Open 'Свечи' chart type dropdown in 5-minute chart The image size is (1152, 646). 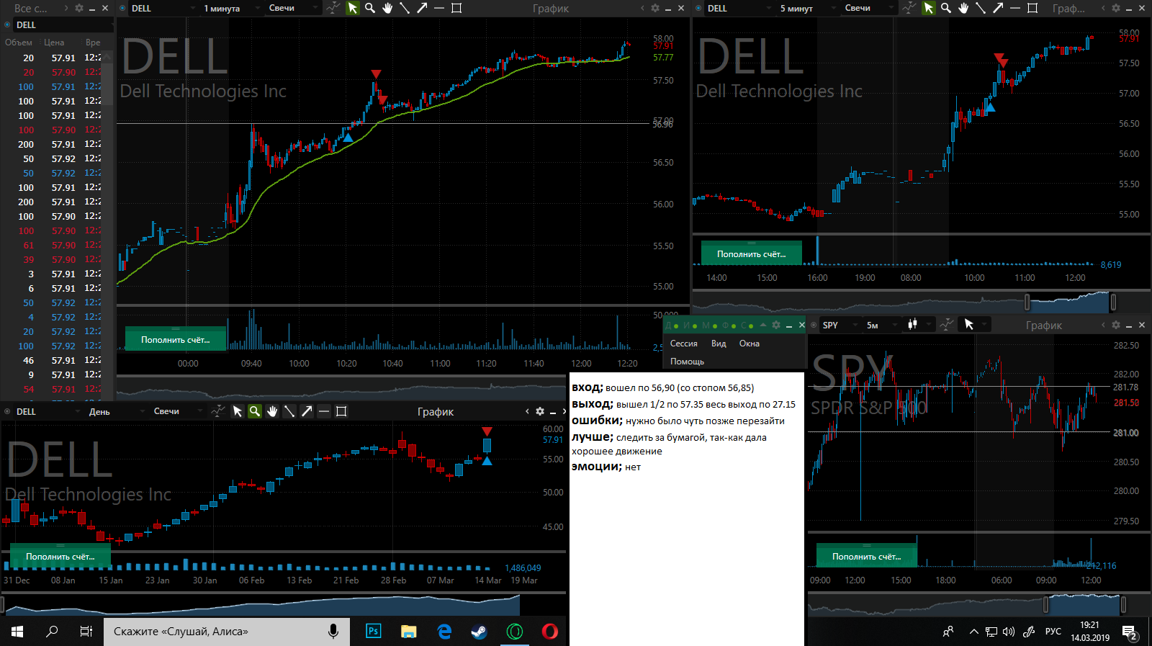(x=870, y=8)
